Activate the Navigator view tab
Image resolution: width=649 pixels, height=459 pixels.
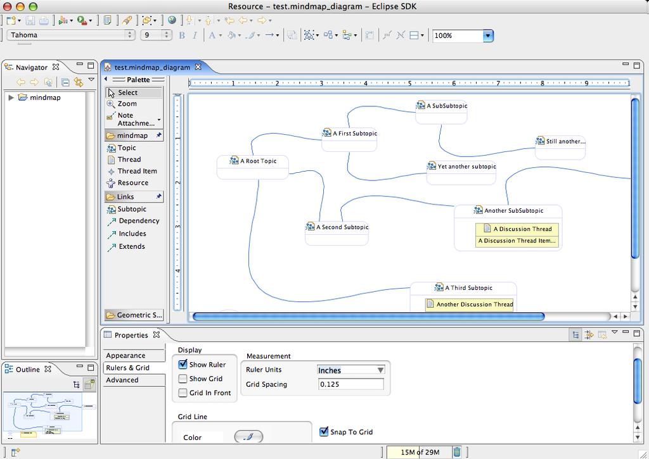32,67
